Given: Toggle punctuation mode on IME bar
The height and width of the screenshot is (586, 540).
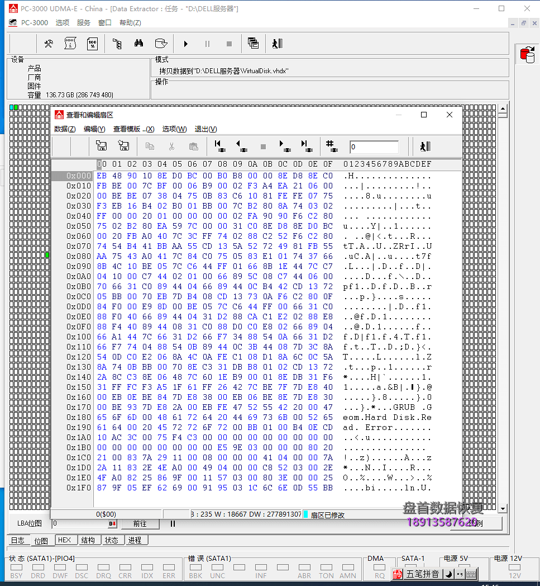Looking at the screenshot, I should [460, 574].
